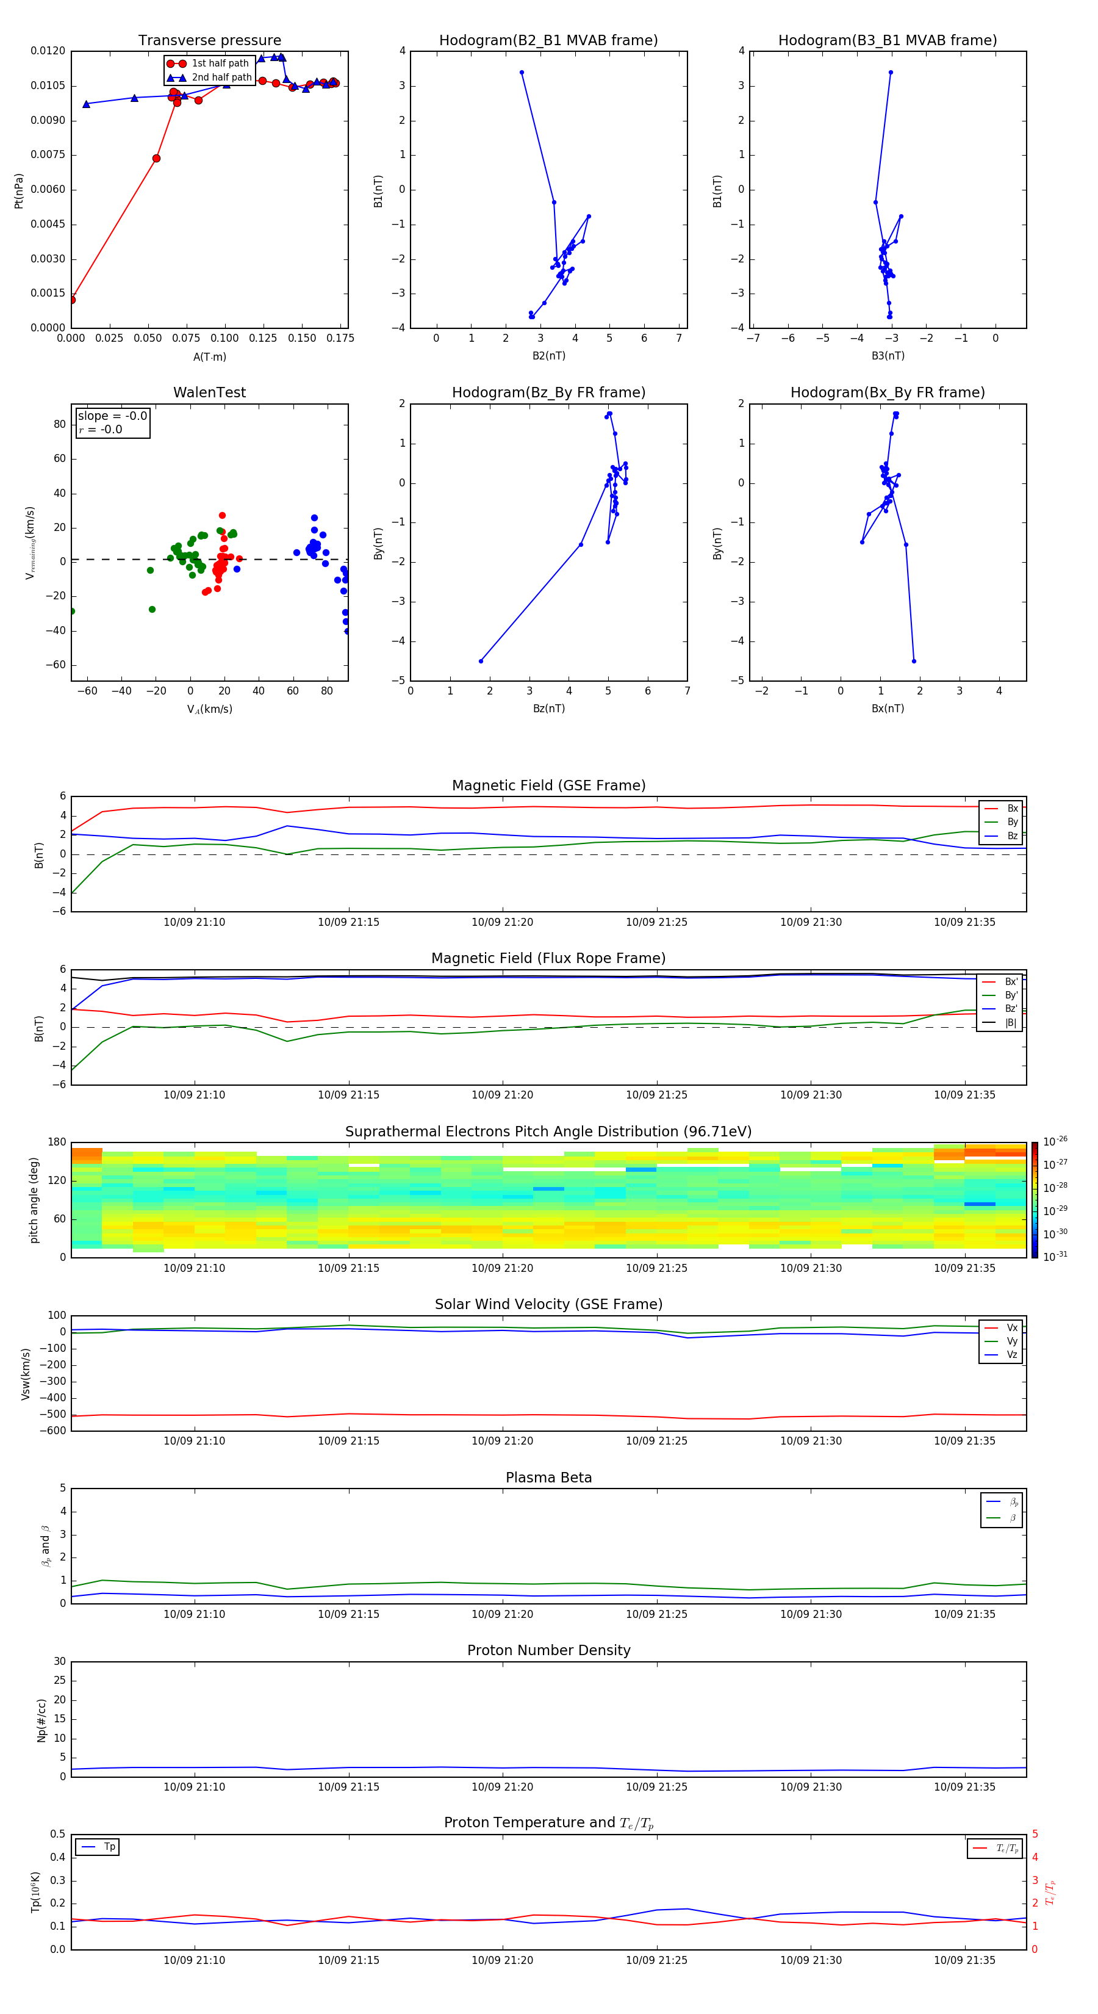Screen dimensions: 1098x2014
Task: Click the Vx entry in the velocity legend
Action: pyautogui.click(x=1002, y=1329)
